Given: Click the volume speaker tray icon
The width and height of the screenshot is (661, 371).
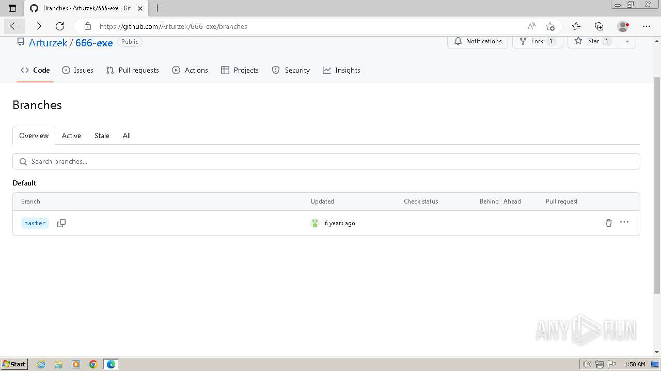Looking at the screenshot, I should [x=587, y=364].
